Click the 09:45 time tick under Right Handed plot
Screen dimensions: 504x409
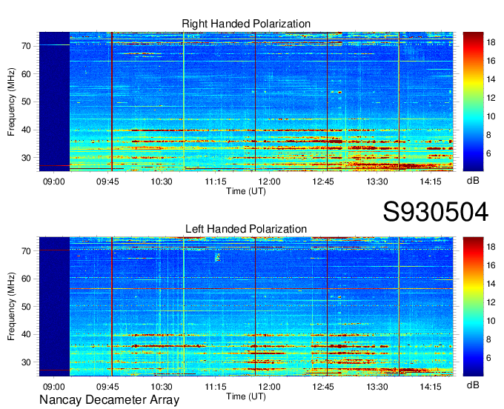pyautogui.click(x=107, y=182)
